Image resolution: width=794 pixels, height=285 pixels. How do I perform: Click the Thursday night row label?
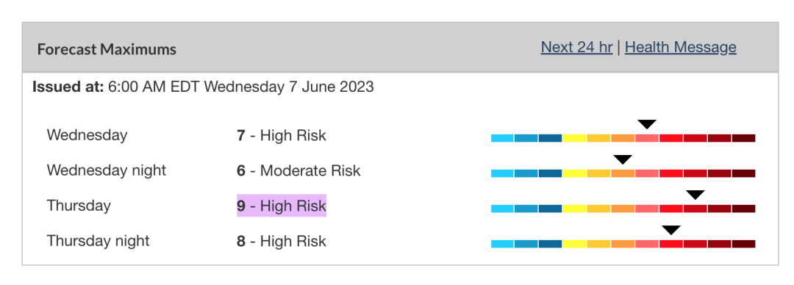click(x=99, y=241)
